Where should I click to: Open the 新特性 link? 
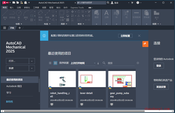point(10,102)
